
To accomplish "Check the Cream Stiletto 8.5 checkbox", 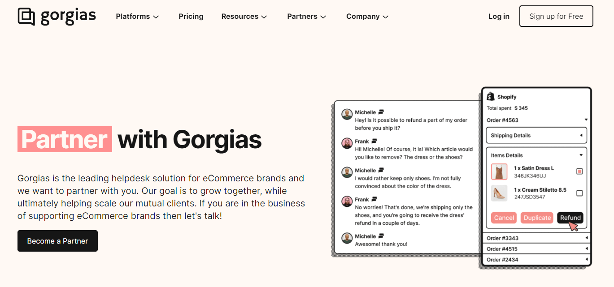I will (579, 193).
